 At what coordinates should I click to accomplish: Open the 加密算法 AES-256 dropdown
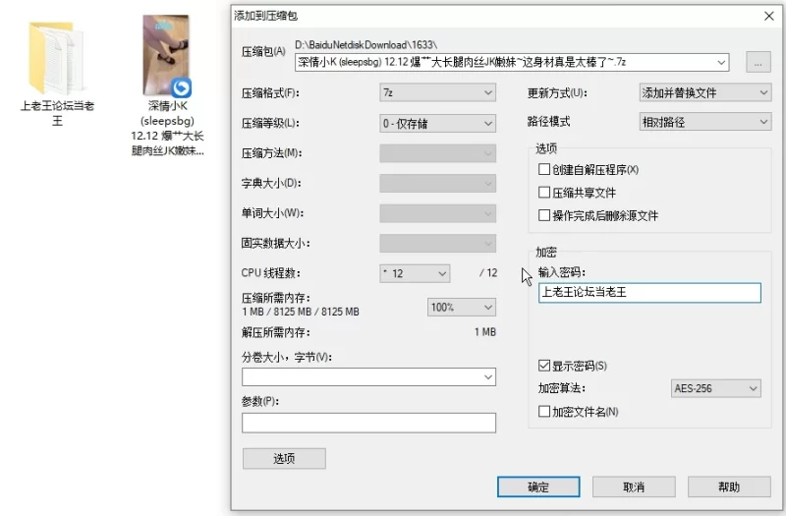[x=716, y=388]
